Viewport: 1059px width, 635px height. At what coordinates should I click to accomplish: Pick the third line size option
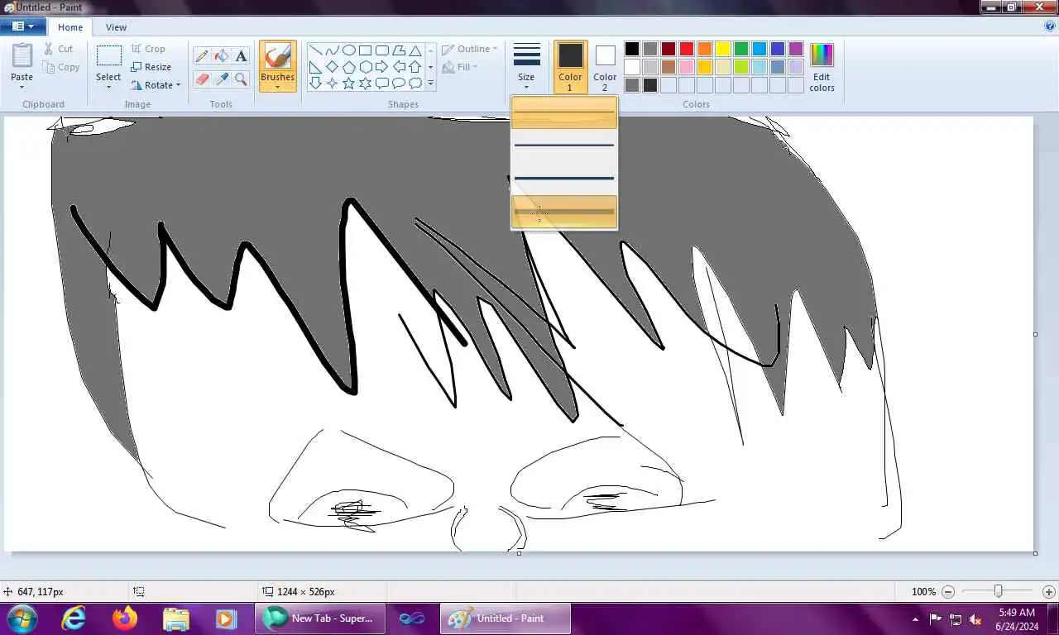(x=564, y=178)
